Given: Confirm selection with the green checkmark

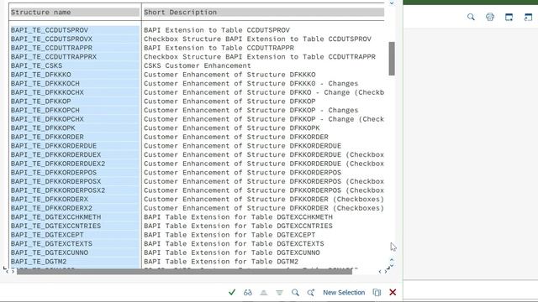Looking at the screenshot, I should click(x=232, y=292).
